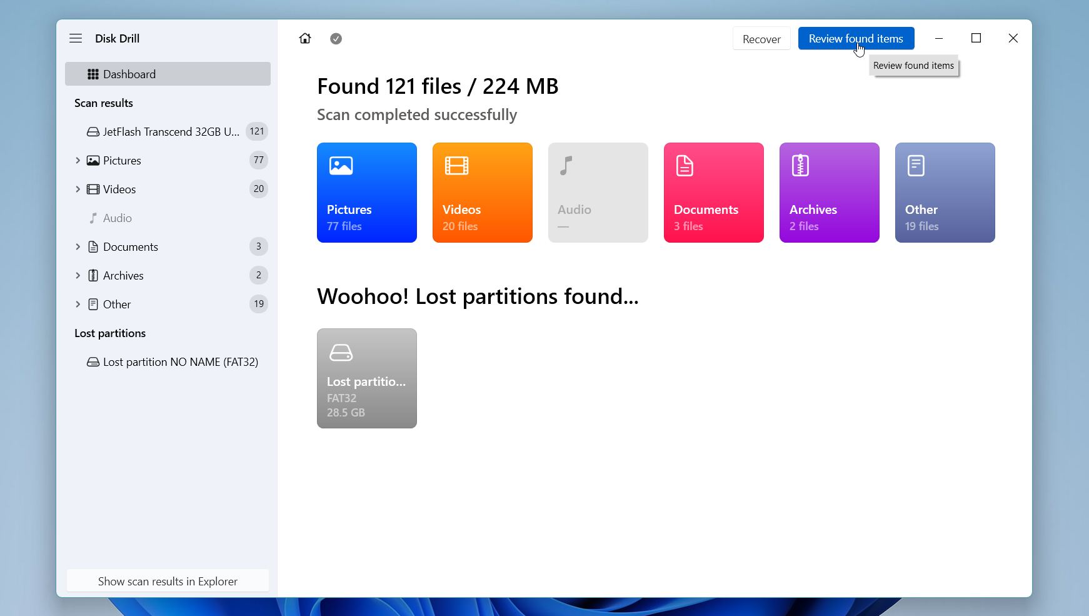This screenshot has width=1089, height=616.
Task: Open the Other 19 files card
Action: [945, 193]
